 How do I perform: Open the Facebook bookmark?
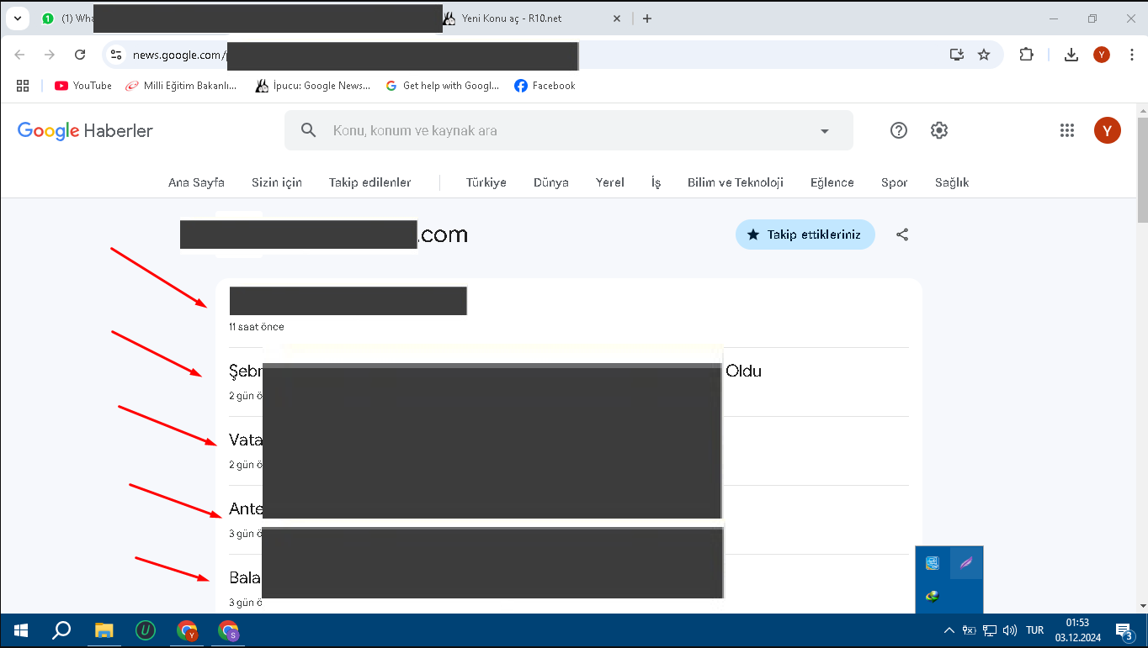[x=545, y=86]
